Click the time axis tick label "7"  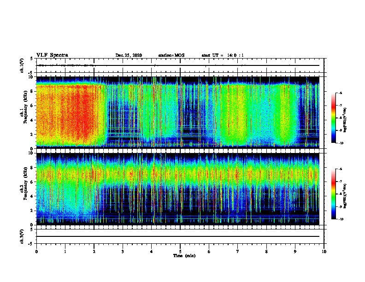click(238, 251)
